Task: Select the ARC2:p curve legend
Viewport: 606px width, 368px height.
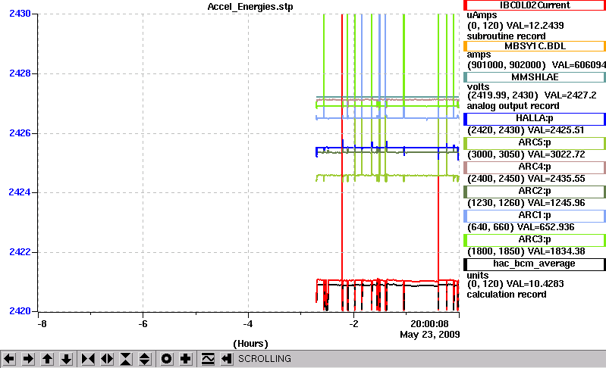Action: (x=535, y=192)
